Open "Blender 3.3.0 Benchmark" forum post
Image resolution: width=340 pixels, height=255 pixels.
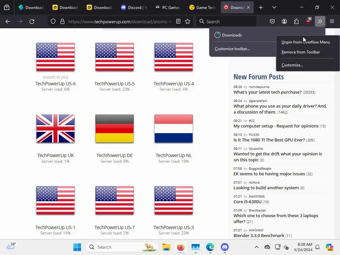[x=259, y=235]
